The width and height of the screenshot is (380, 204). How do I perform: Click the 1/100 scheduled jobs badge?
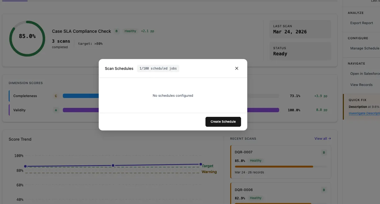pos(158,68)
